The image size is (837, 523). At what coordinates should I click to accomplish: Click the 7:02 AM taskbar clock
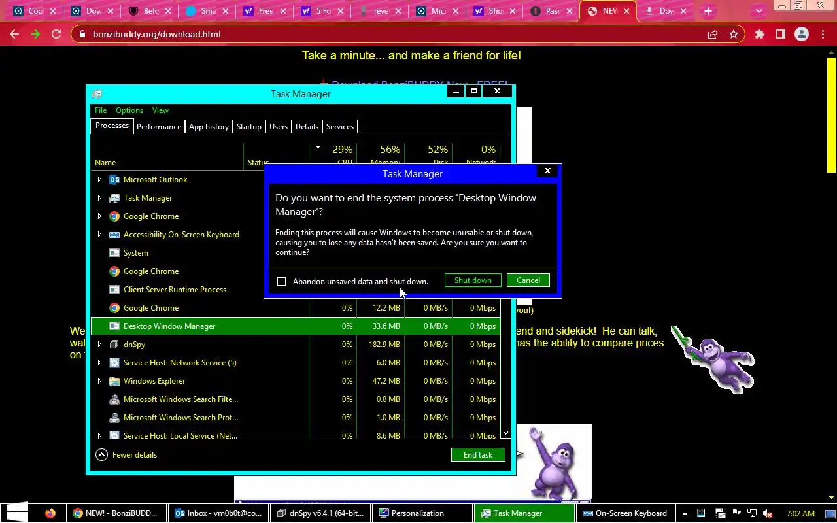pos(800,513)
